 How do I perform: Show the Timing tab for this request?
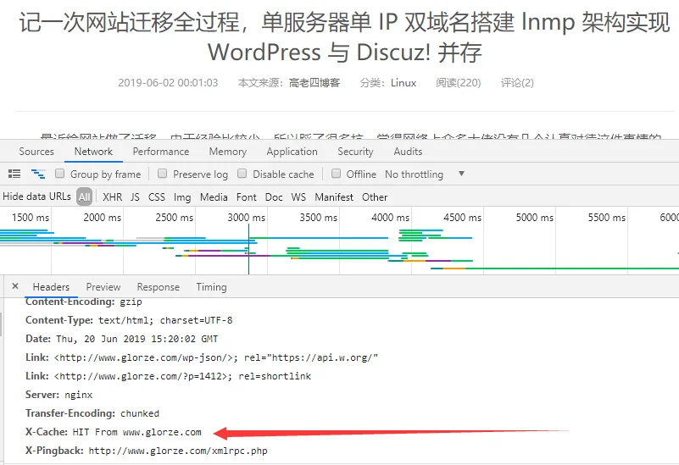pyautogui.click(x=211, y=287)
